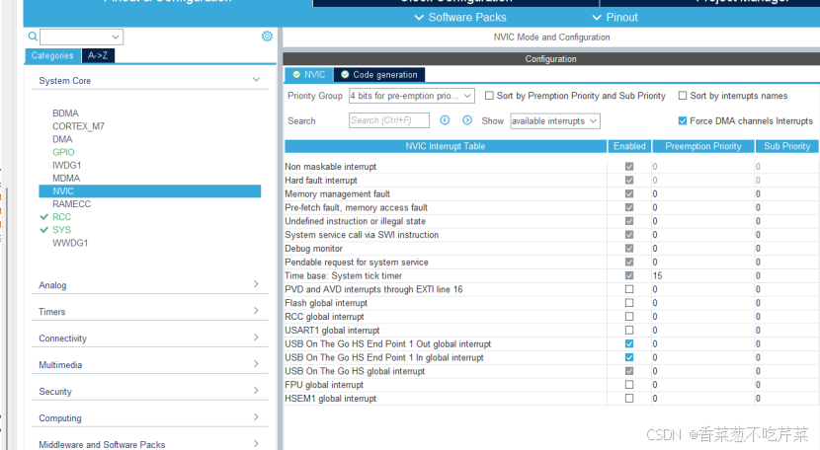The width and height of the screenshot is (820, 450).
Task: Open the Software Packs menu
Action: click(x=460, y=17)
